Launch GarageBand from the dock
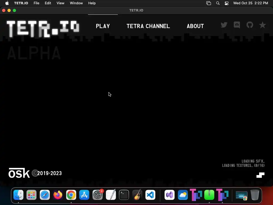The image size is (273, 205). click(137, 195)
